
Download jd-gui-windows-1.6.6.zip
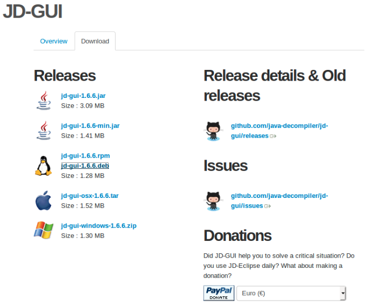(x=99, y=226)
